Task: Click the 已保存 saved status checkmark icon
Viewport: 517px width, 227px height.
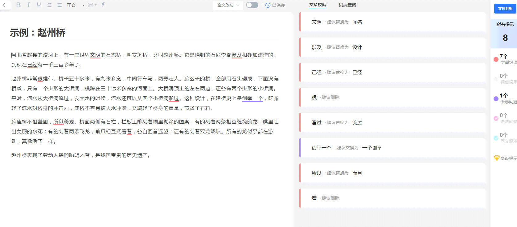Action: 268,5
